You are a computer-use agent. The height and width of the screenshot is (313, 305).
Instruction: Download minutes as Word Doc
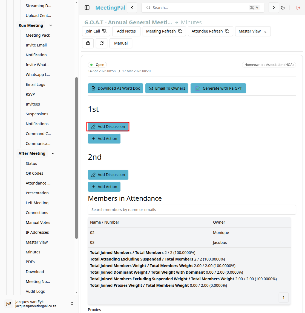point(116,88)
